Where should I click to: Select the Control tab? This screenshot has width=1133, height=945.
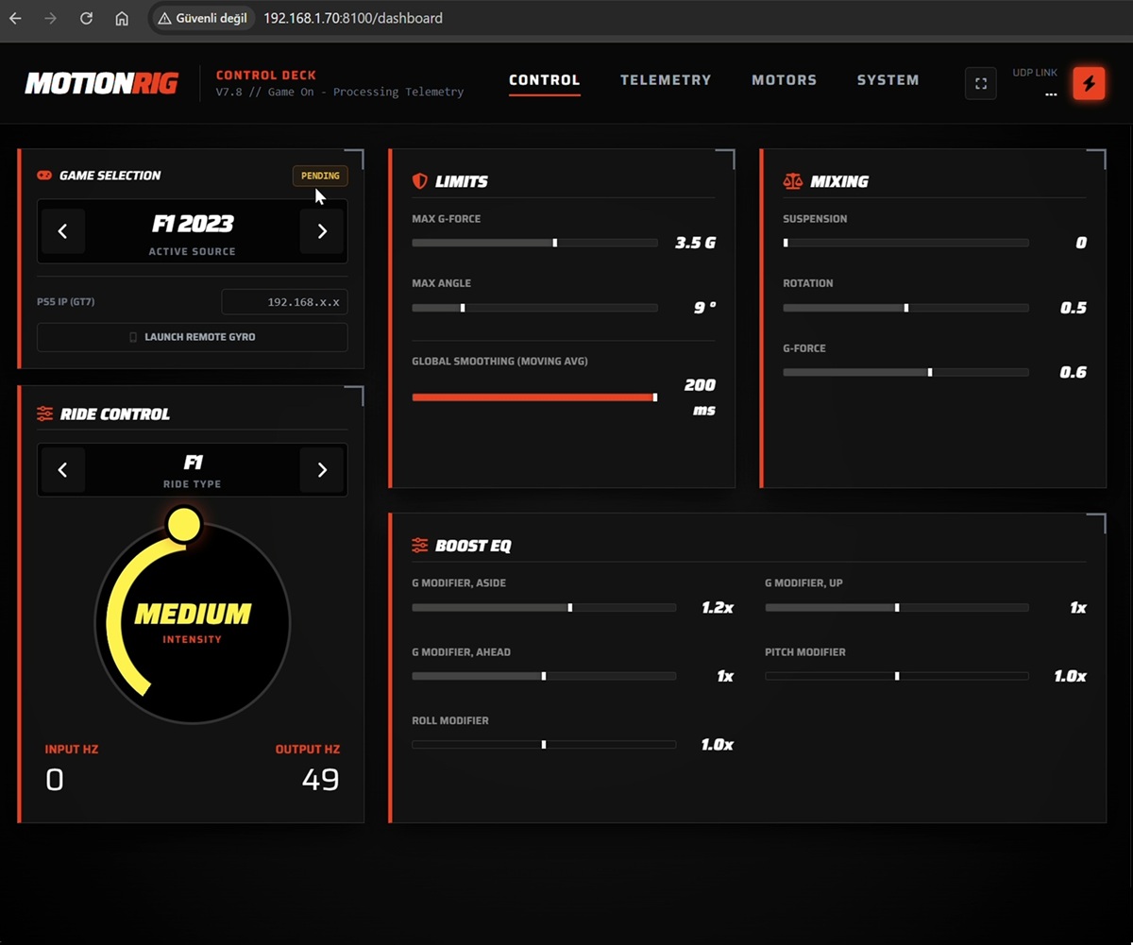(x=544, y=80)
